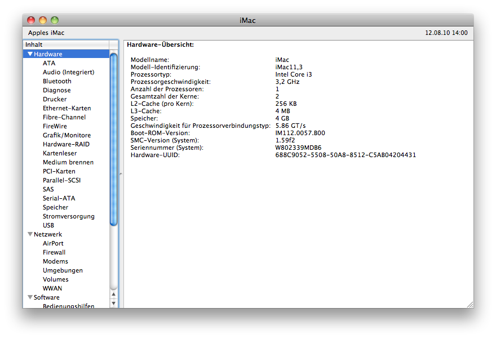This screenshot has height=339, width=496.
Task: Click sidebar scrollbar thumb
Action: pyautogui.click(x=113, y=140)
